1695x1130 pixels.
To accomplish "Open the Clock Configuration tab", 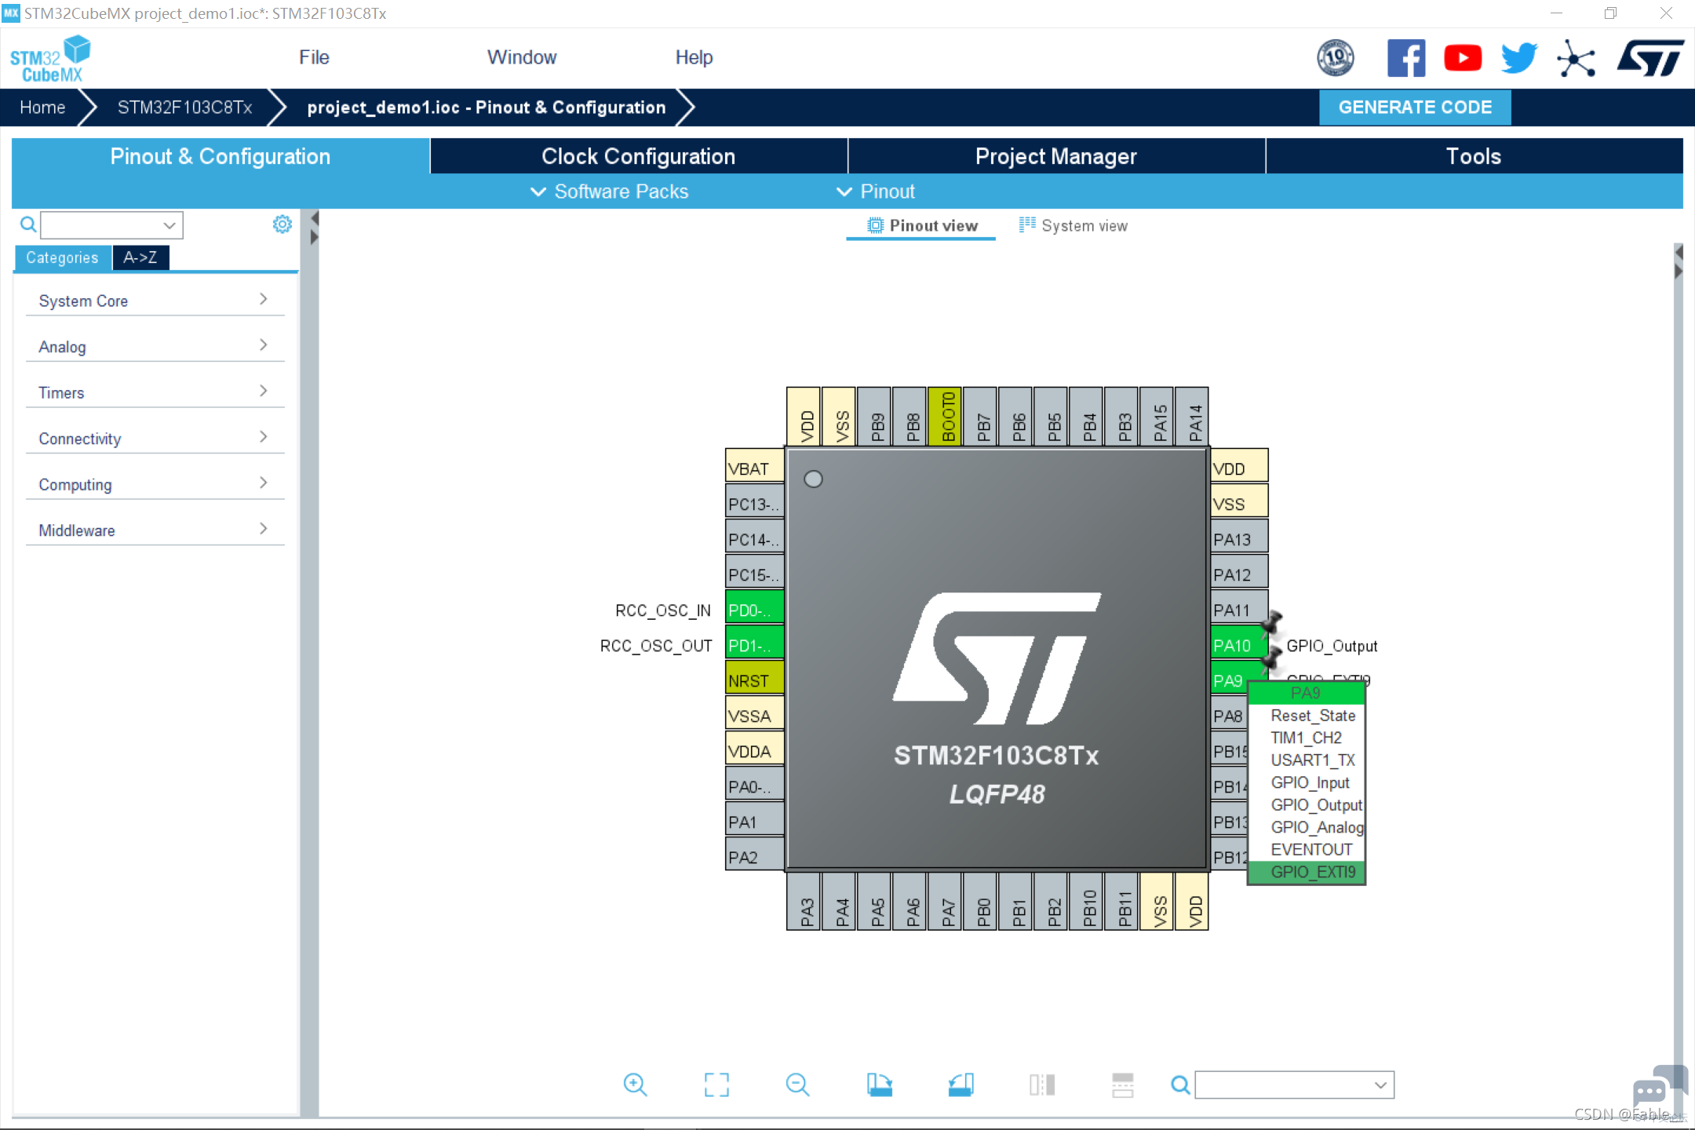I will pyautogui.click(x=639, y=156).
